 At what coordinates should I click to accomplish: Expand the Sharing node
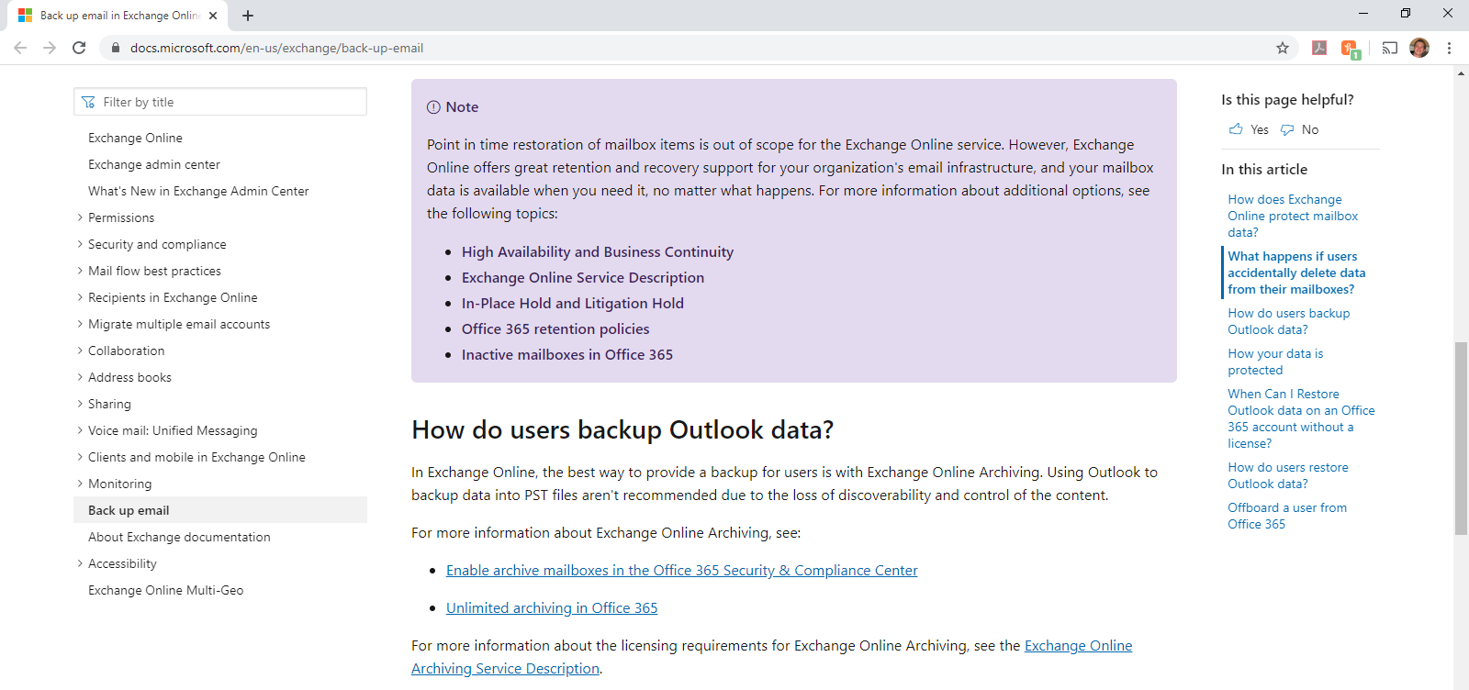pyautogui.click(x=80, y=404)
